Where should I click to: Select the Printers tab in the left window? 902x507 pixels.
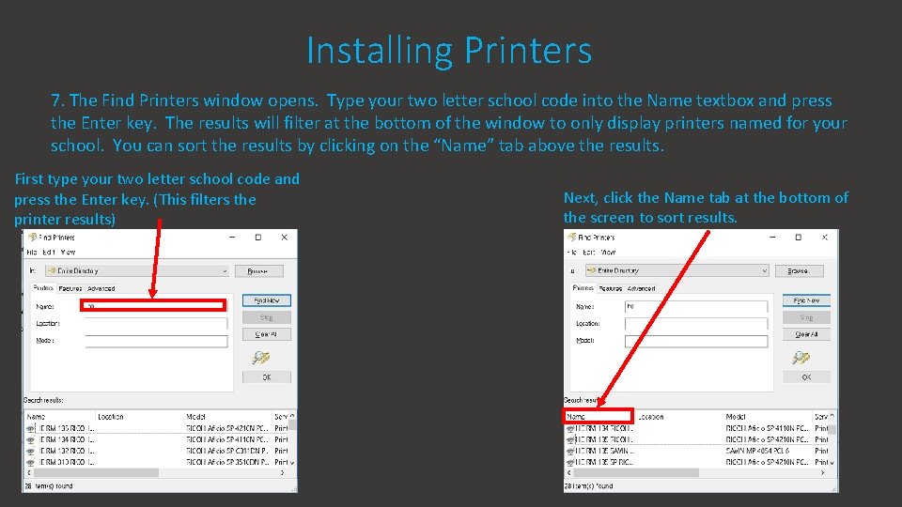coord(43,288)
